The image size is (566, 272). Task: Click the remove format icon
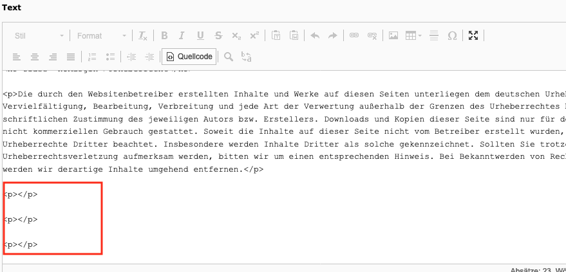142,35
